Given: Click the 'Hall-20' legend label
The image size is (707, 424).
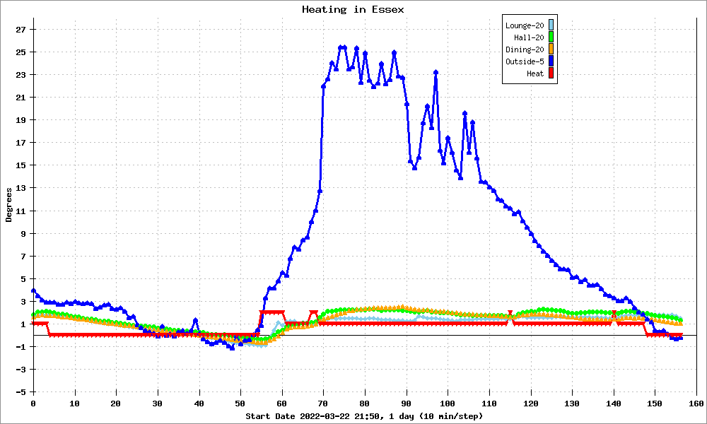Looking at the screenshot, I should 529,38.
